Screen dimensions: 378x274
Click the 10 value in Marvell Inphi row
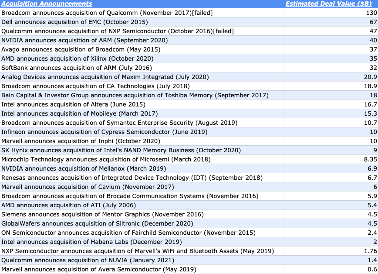(x=373, y=141)
